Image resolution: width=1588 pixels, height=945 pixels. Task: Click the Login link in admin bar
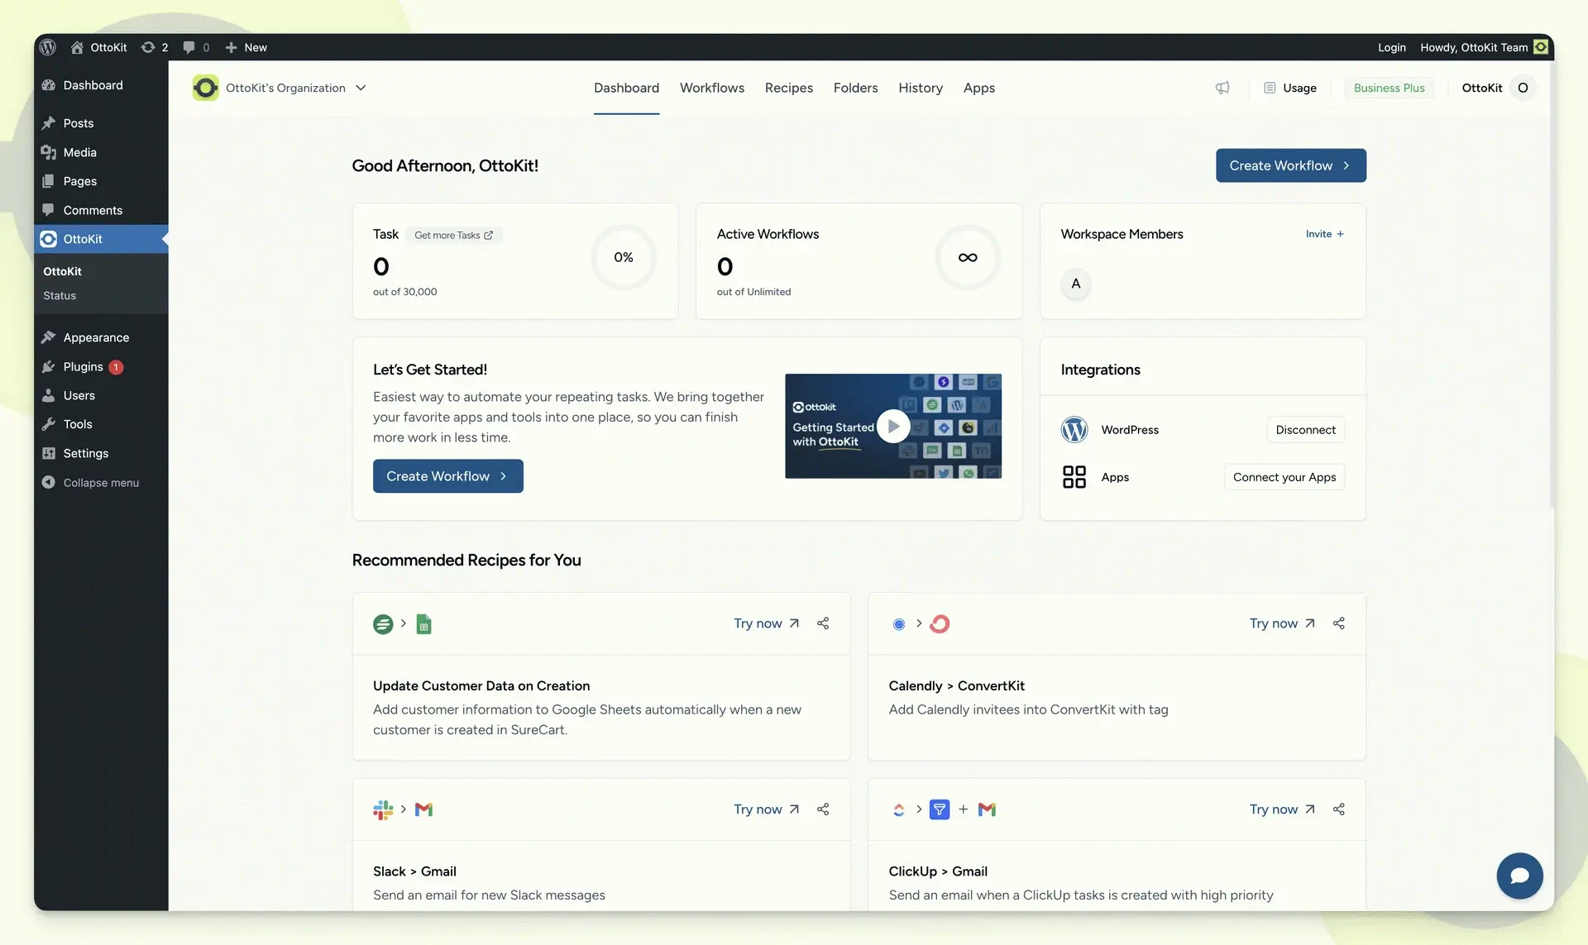point(1391,47)
